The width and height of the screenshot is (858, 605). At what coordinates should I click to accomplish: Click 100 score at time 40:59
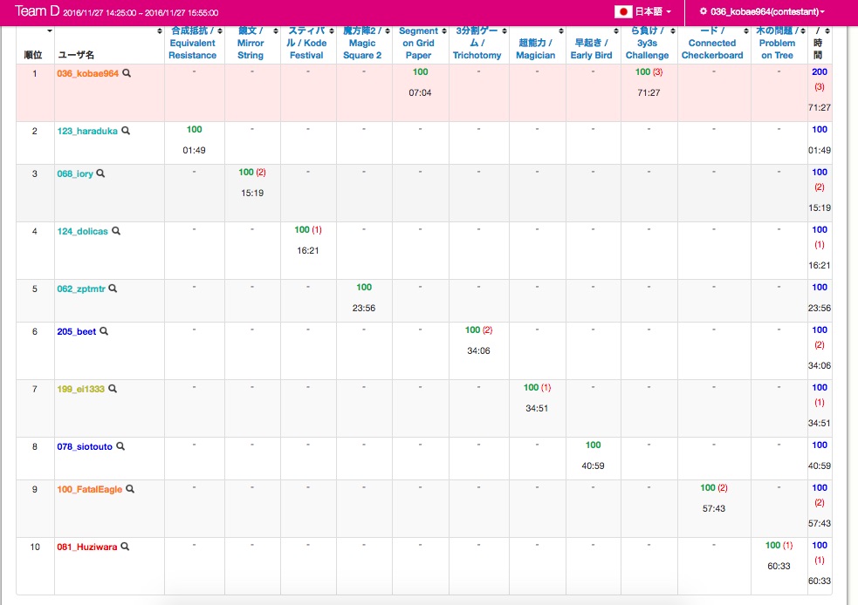594,445
